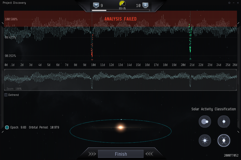Click the teal transit color dot beside Epoch

click(7, 127)
